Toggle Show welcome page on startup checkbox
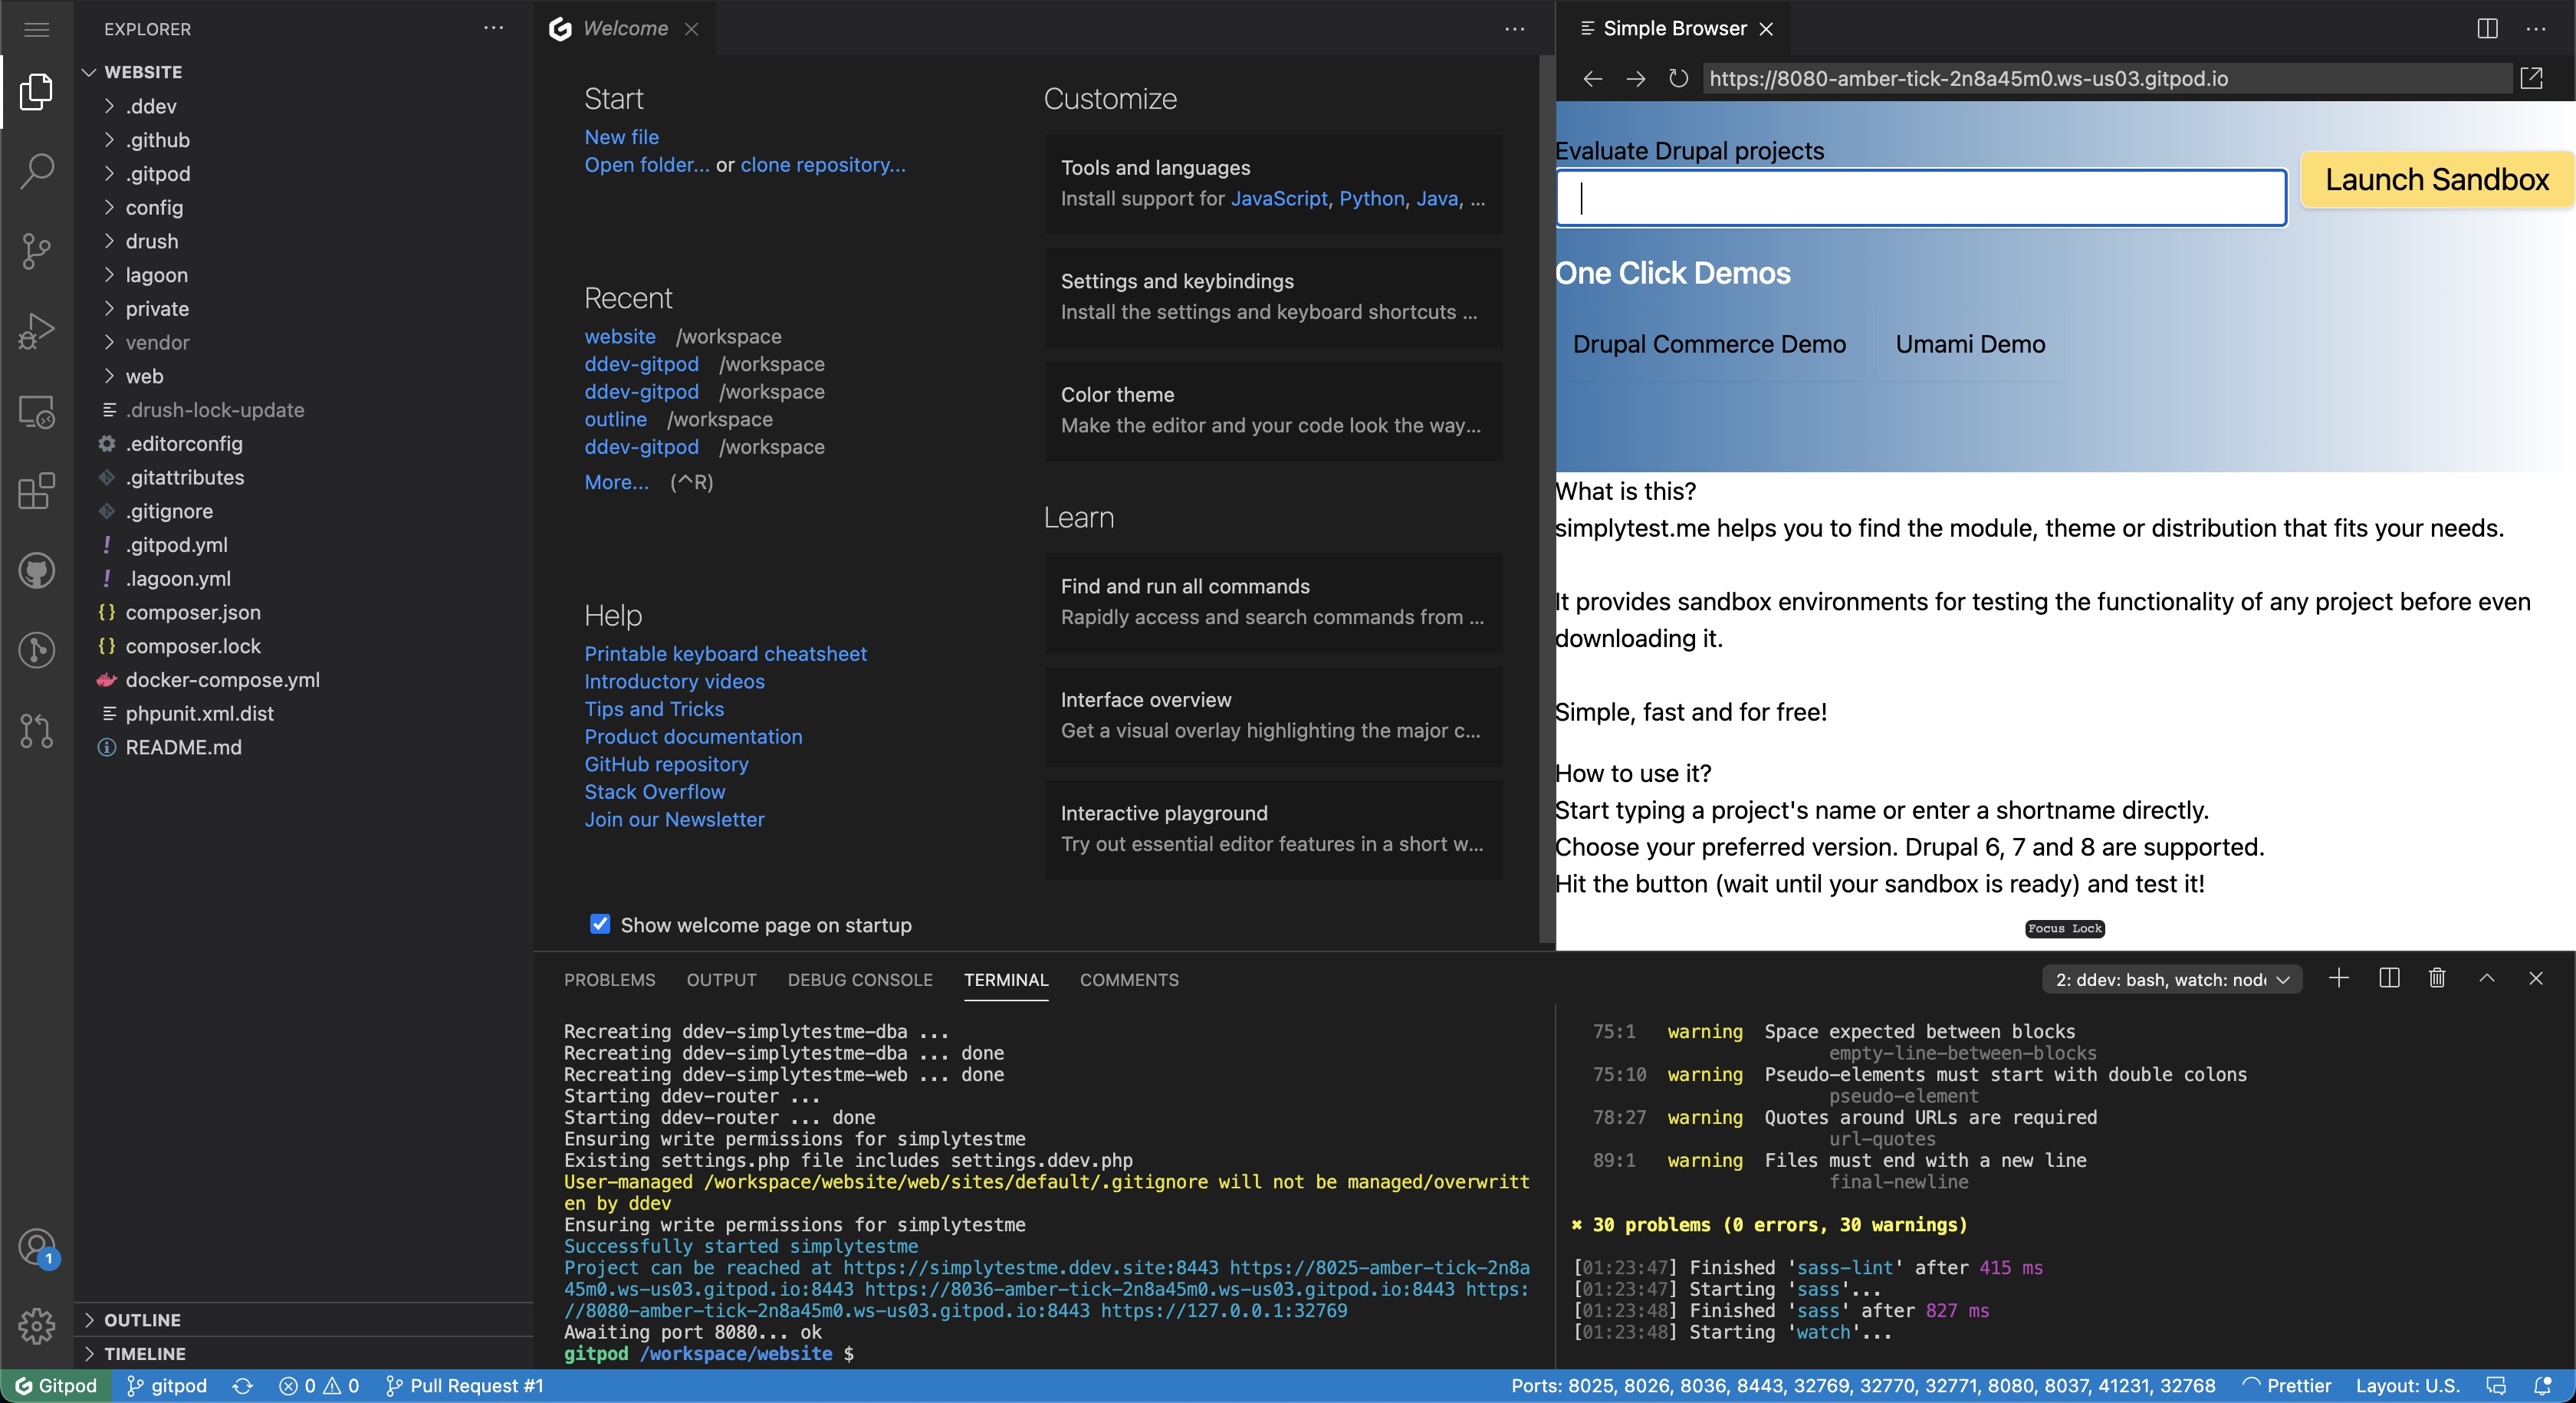This screenshot has width=2576, height=1403. click(600, 924)
